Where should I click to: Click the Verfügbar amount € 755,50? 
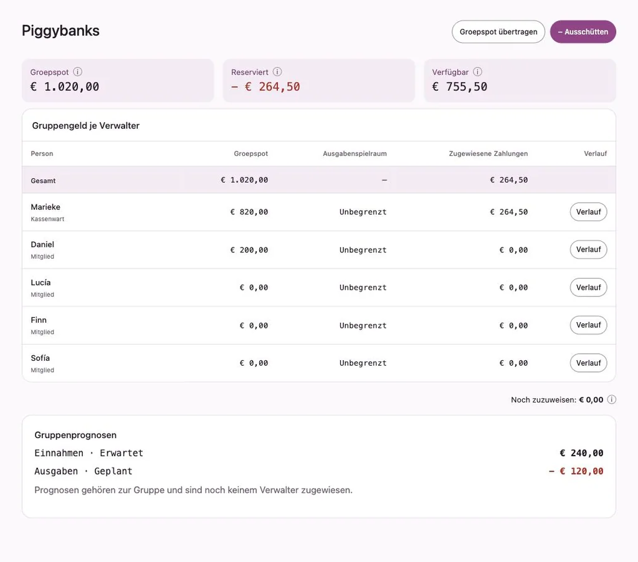(x=459, y=87)
